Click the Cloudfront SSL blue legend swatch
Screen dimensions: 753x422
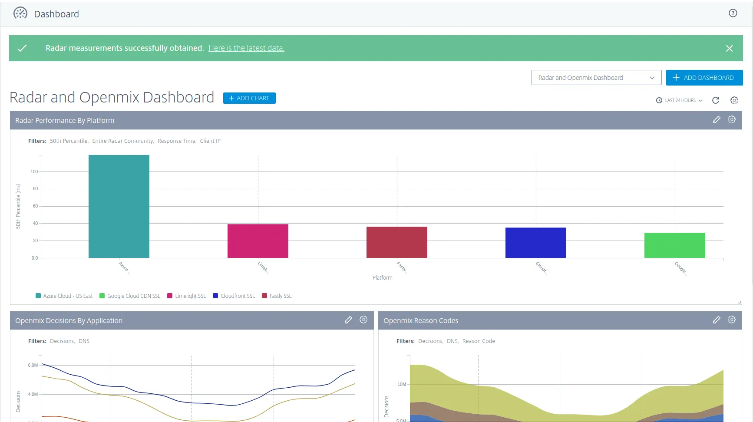click(x=215, y=296)
